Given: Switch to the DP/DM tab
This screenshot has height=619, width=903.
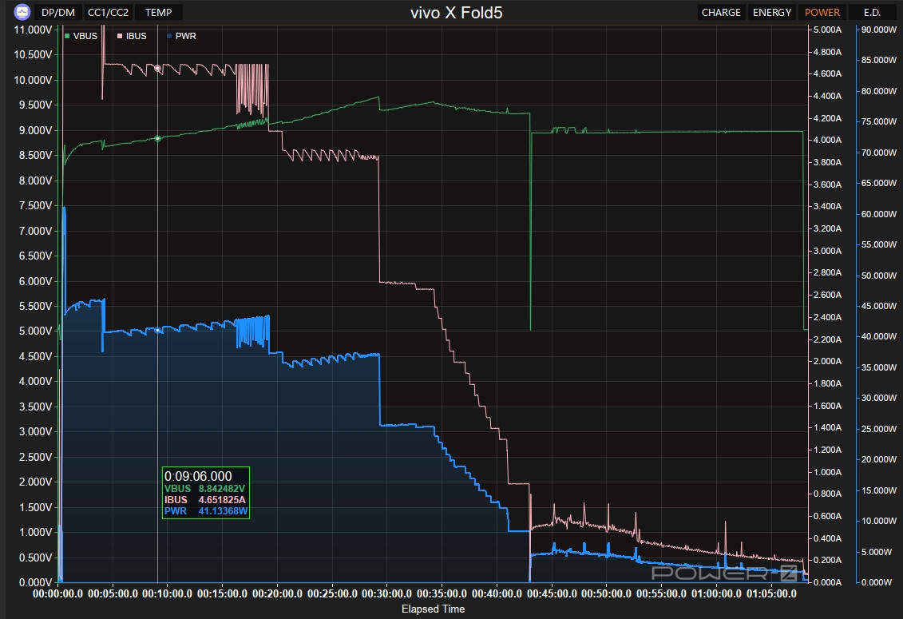Looking at the screenshot, I should click(x=58, y=12).
